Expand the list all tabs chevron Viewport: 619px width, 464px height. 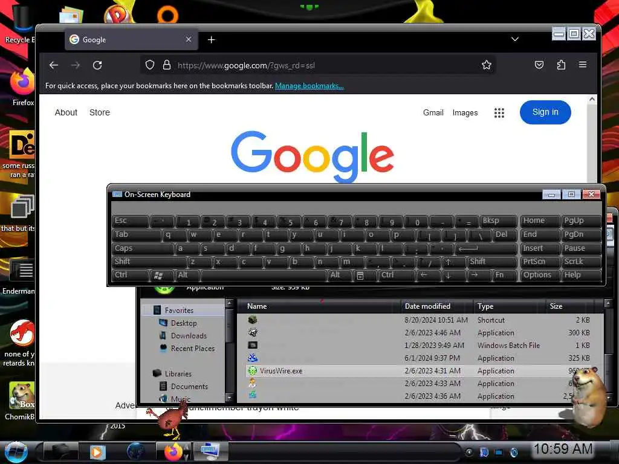click(x=515, y=39)
